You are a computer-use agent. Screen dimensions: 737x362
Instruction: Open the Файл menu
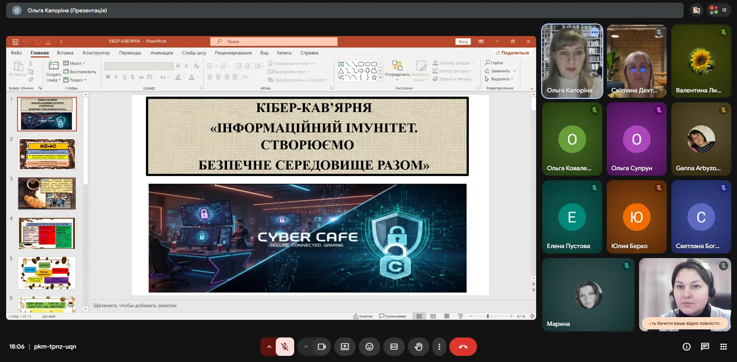pyautogui.click(x=16, y=53)
